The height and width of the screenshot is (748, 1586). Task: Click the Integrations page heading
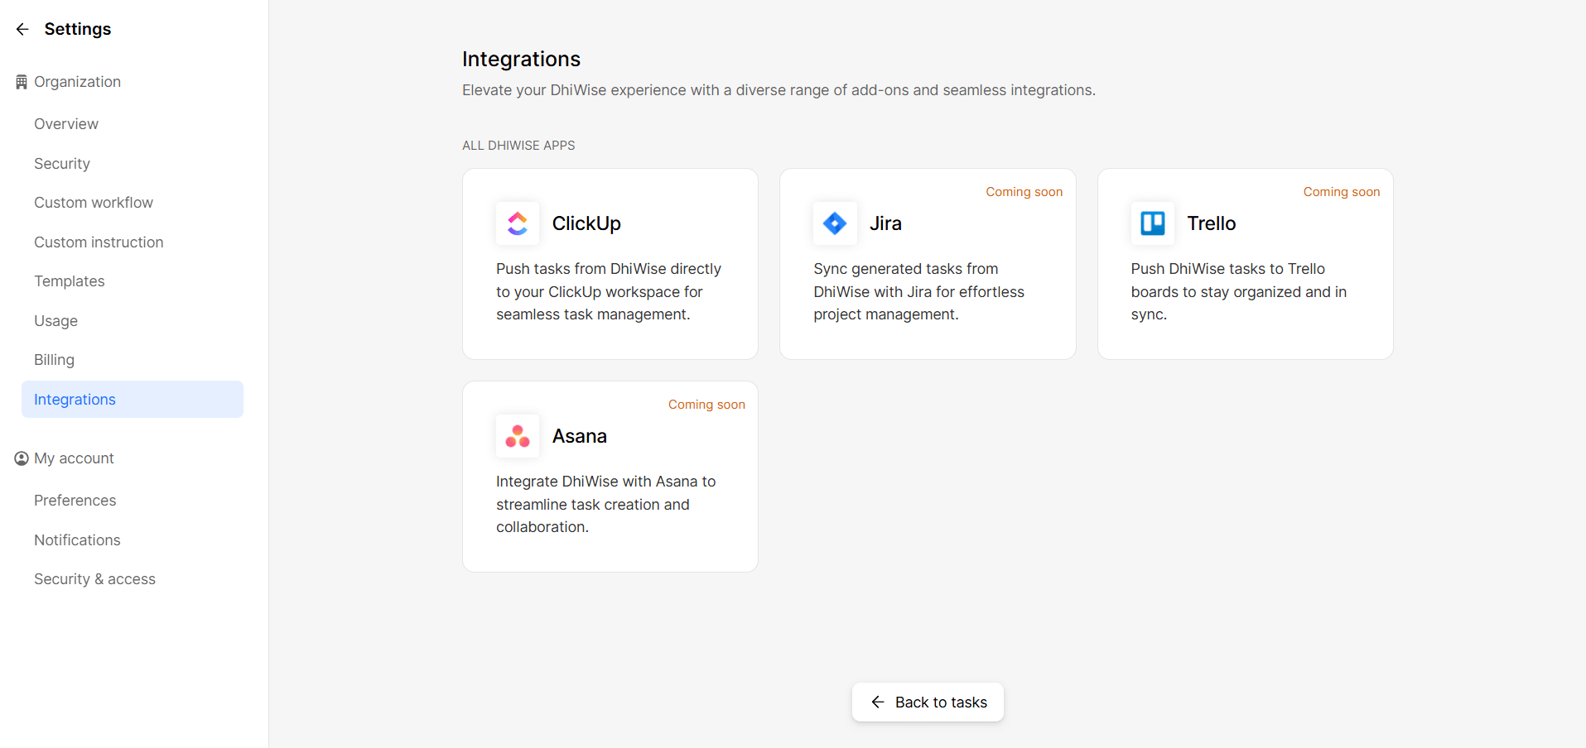[521, 59]
